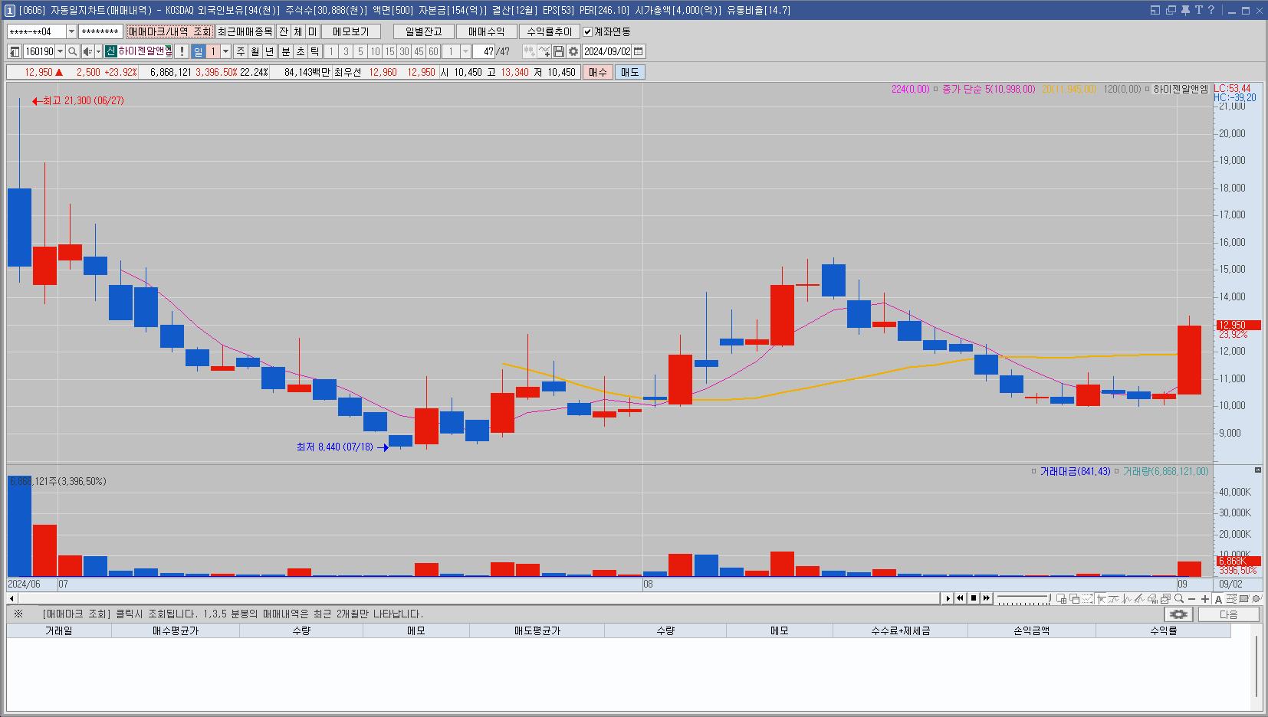Screen dimensions: 1268x717
Task: Switch to 초 second period
Action: (x=301, y=51)
